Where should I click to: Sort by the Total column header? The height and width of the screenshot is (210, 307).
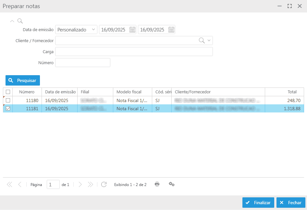[x=284, y=92]
